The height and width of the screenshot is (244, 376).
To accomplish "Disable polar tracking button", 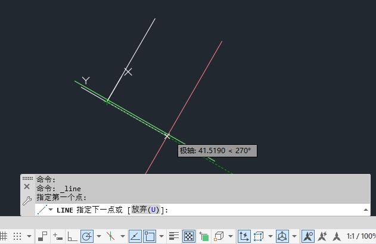I will coord(87,236).
